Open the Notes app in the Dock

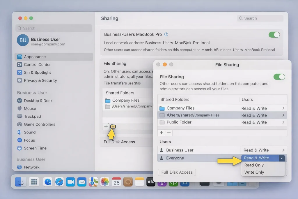pyautogui.click(x=139, y=182)
